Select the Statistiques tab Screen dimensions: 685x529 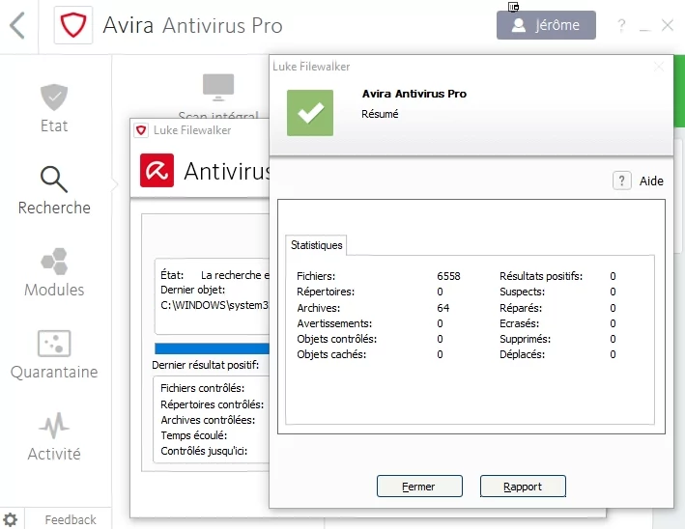point(316,245)
